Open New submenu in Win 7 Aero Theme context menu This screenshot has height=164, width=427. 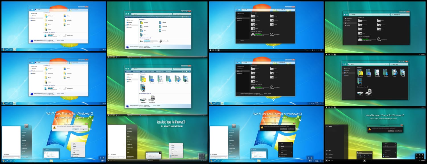(x=78, y=152)
